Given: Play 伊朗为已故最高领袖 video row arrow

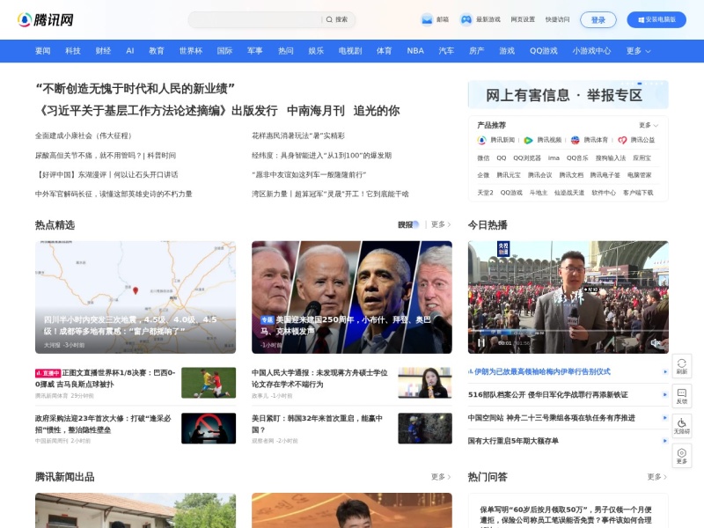Looking at the screenshot, I should pos(665,371).
